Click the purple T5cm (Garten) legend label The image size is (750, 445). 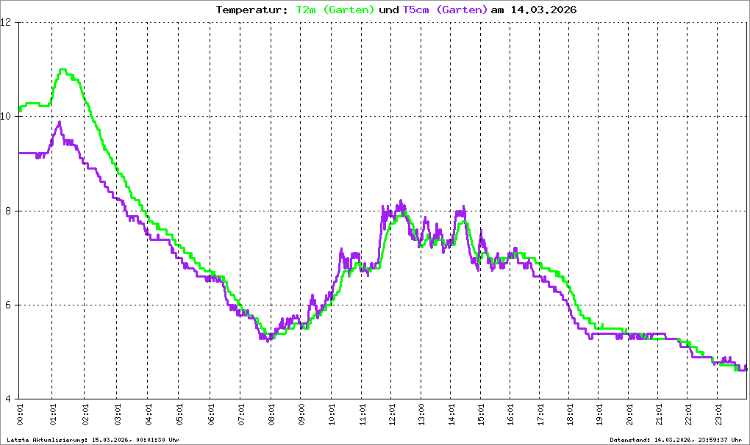[x=445, y=10]
